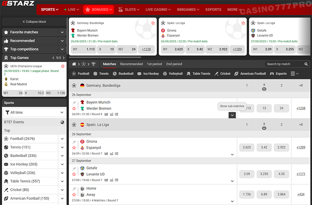
Task: Select draw odds 3.255 for Getafe match
Action: [x=264, y=174]
